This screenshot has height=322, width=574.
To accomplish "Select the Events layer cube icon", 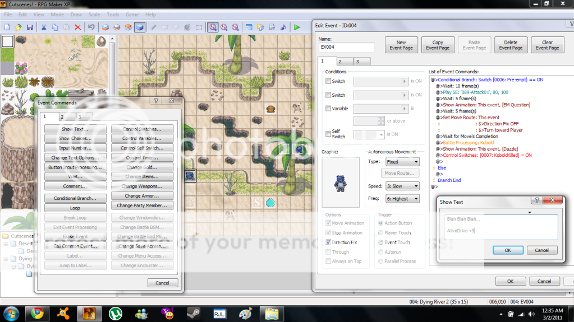I will click(140, 27).
